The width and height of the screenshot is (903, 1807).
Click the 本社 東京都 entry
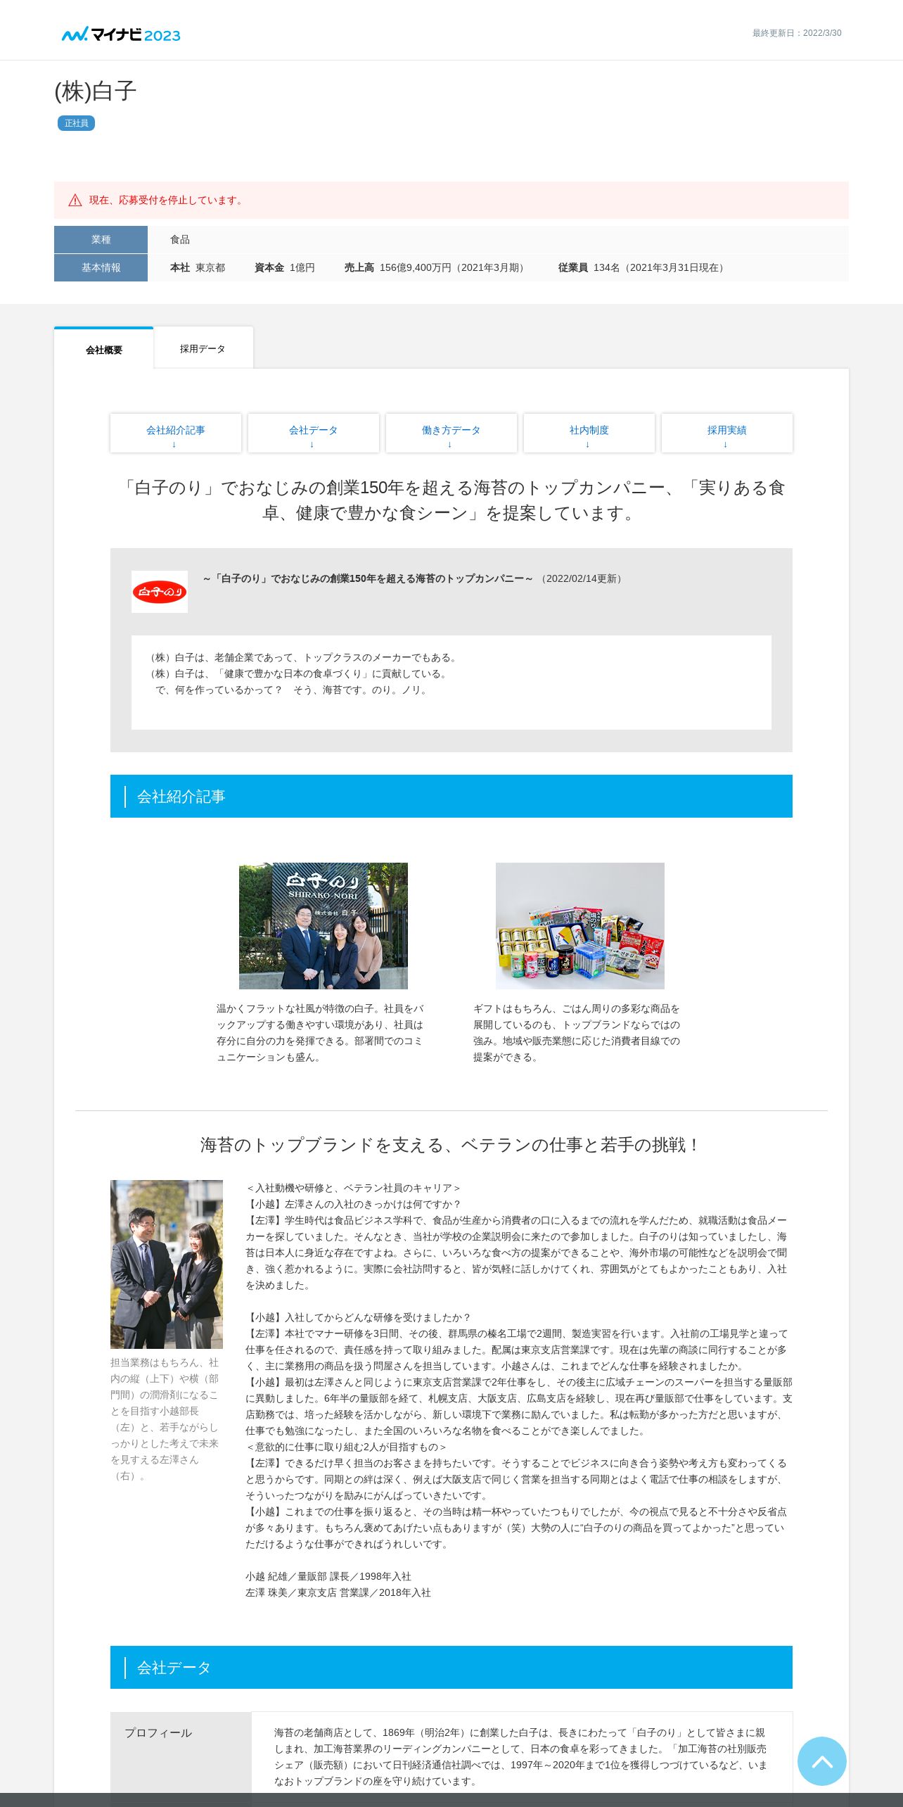pos(198,267)
